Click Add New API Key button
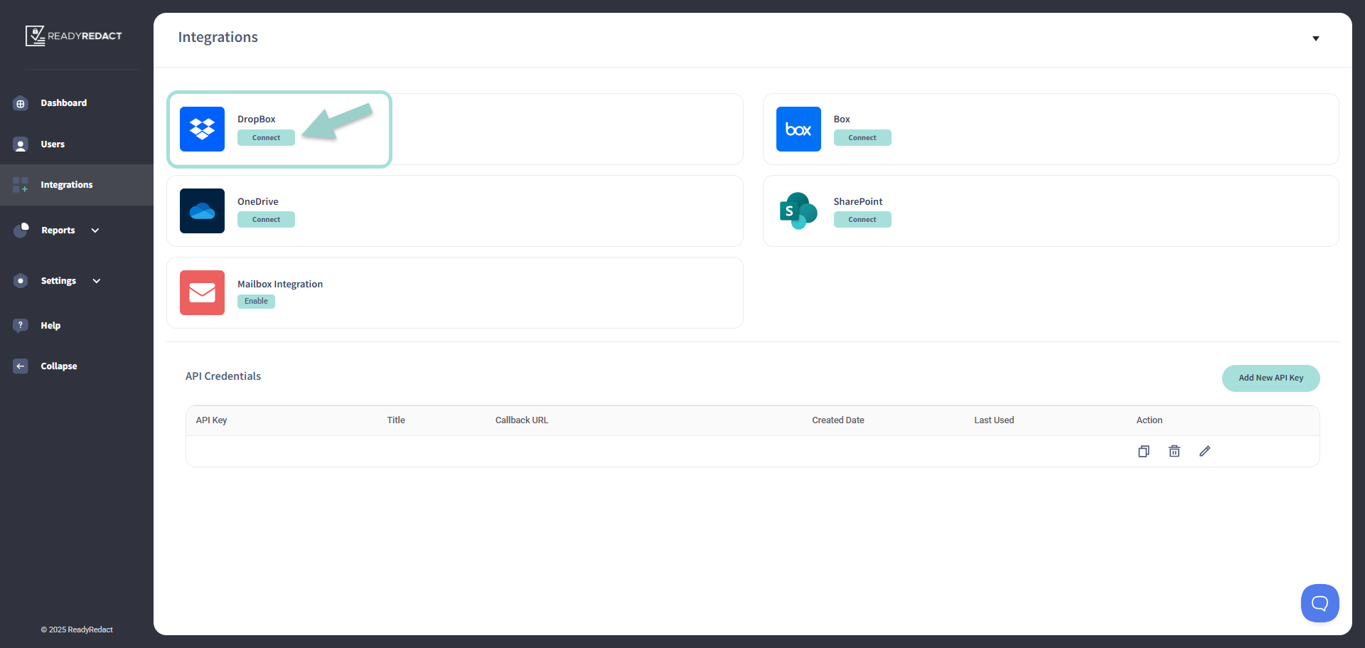Screen dimensions: 1365x648 tap(1271, 378)
